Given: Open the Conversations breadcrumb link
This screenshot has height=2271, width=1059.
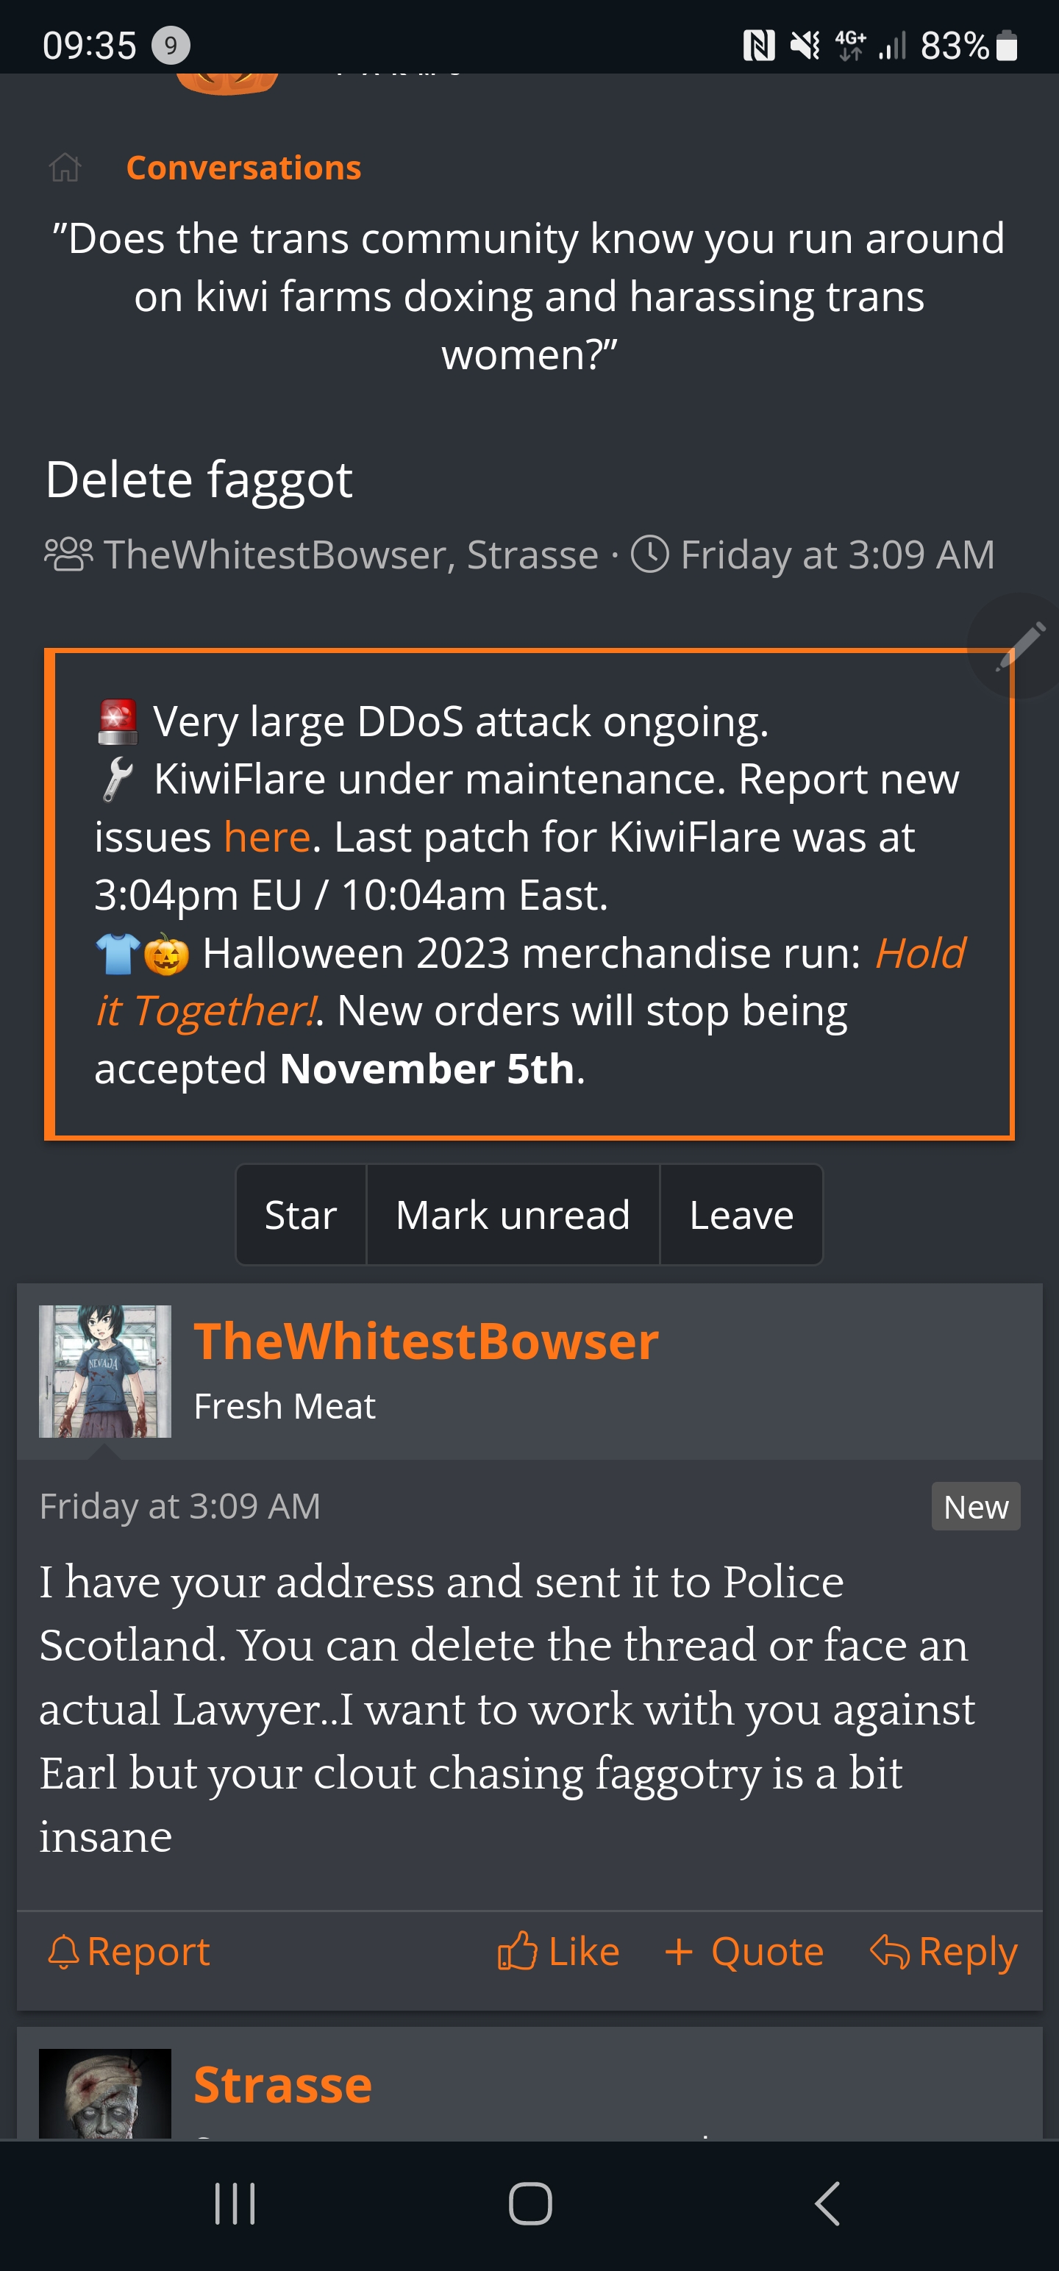Looking at the screenshot, I should (x=243, y=168).
